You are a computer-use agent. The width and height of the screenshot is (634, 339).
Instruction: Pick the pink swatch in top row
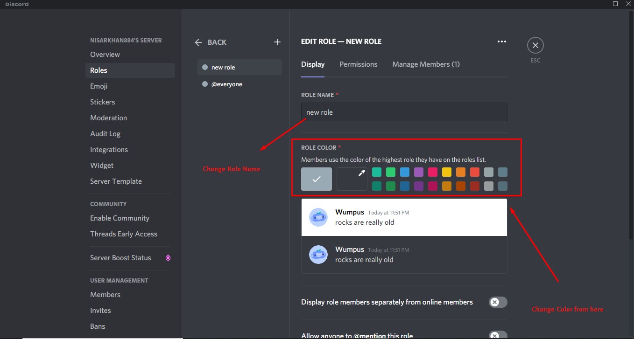433,172
